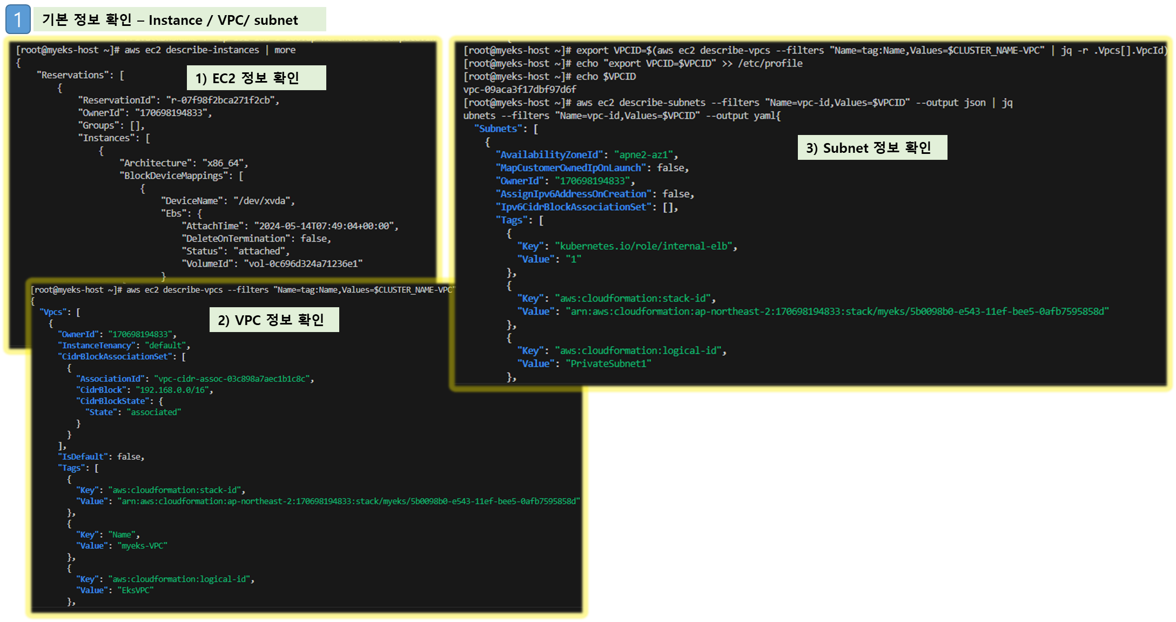Click the 'Subnets' key in JSON output
The width and height of the screenshot is (1176, 622).
pos(498,129)
